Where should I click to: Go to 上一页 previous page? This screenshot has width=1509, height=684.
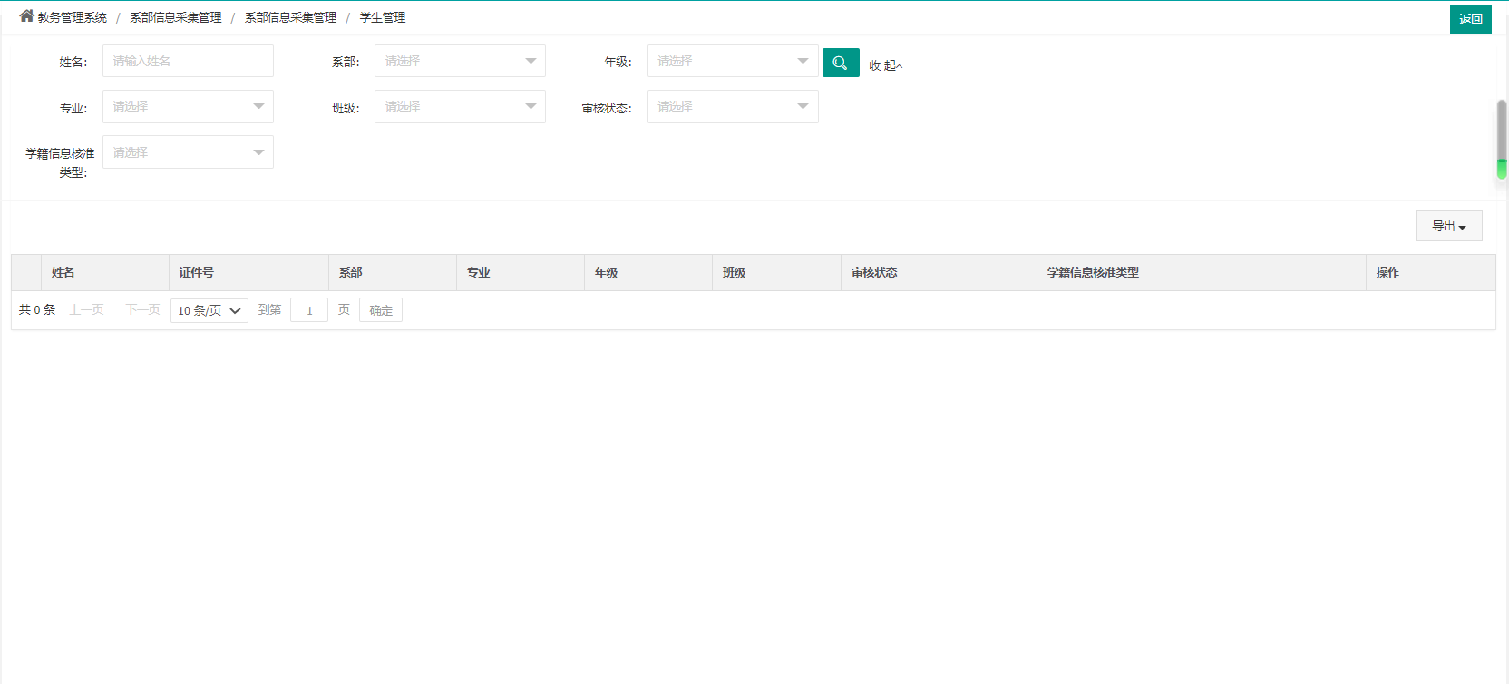click(87, 310)
